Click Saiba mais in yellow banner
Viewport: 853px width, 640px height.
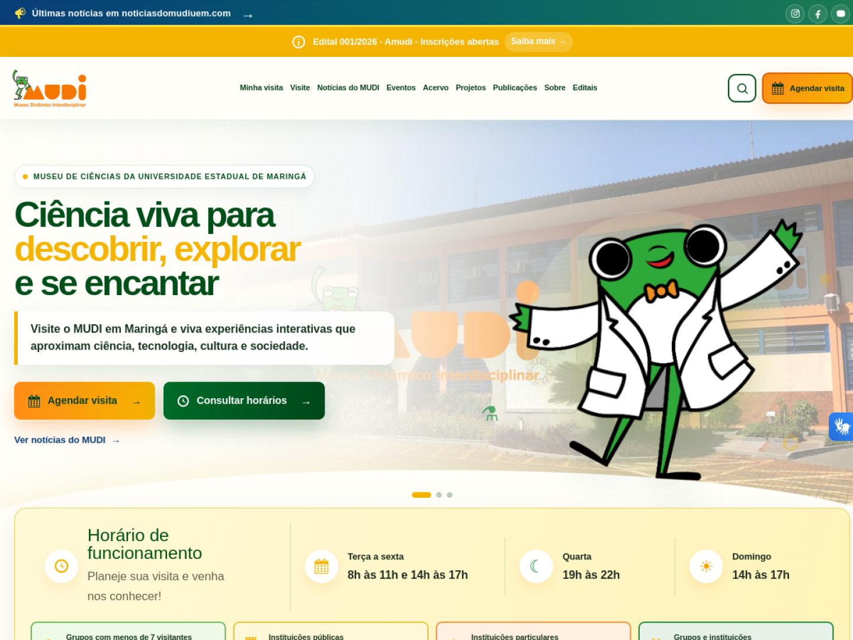tap(538, 41)
